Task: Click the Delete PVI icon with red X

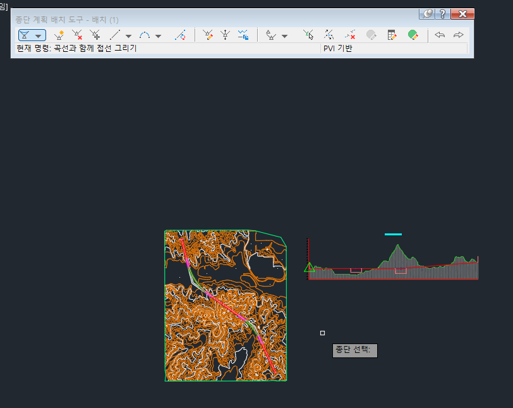Action: point(77,35)
